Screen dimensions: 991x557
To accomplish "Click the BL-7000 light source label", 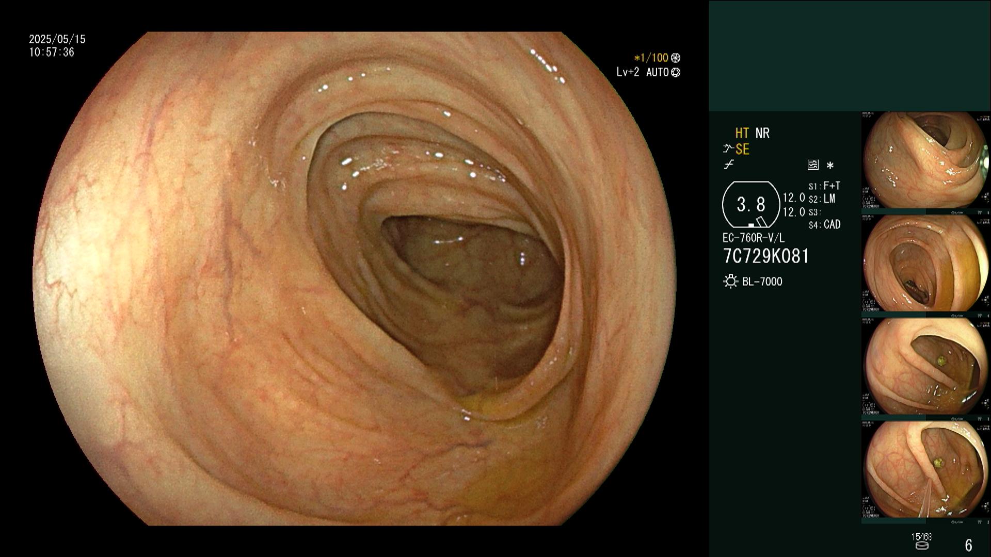I will coord(762,282).
